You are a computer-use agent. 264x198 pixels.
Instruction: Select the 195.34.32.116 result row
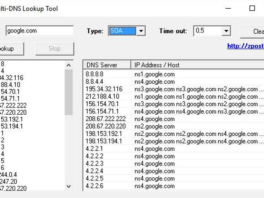pyautogui.click(x=174, y=89)
